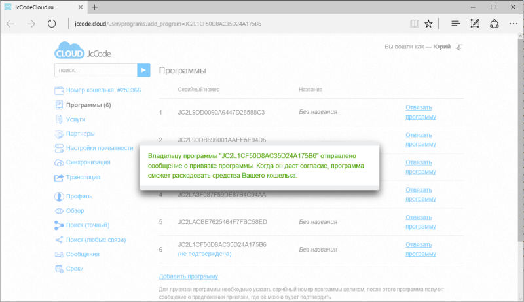Viewport: 524px width, 302px height.
Task: Open browser more actions ellipsis menu
Action: click(x=512, y=24)
